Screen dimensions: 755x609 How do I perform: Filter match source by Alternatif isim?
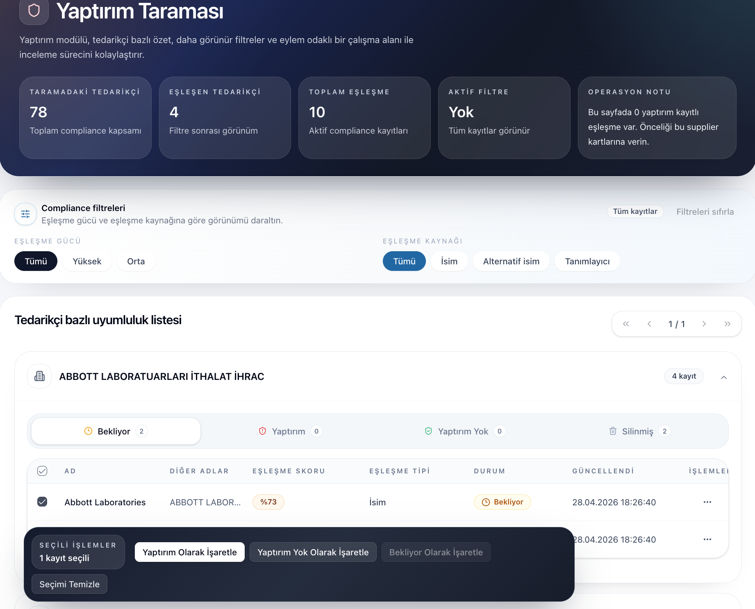[511, 261]
